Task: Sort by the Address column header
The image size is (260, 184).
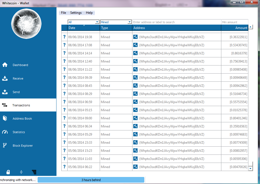Action: 177,28
